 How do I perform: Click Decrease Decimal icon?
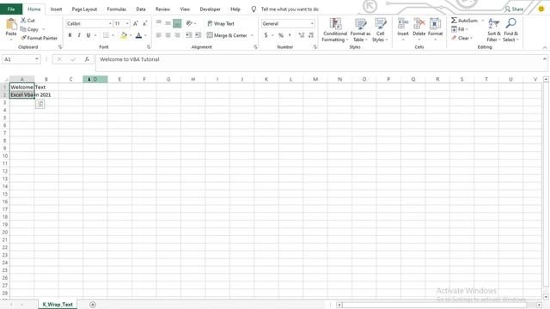[x=311, y=35]
